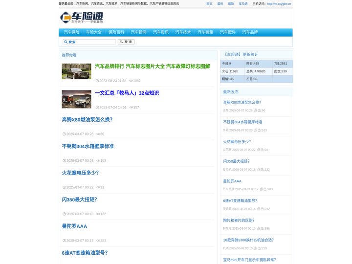This screenshot has width=352, height=264.
Task: Open Jeep Wrangler thumbnail article
Action: pos(77,99)
